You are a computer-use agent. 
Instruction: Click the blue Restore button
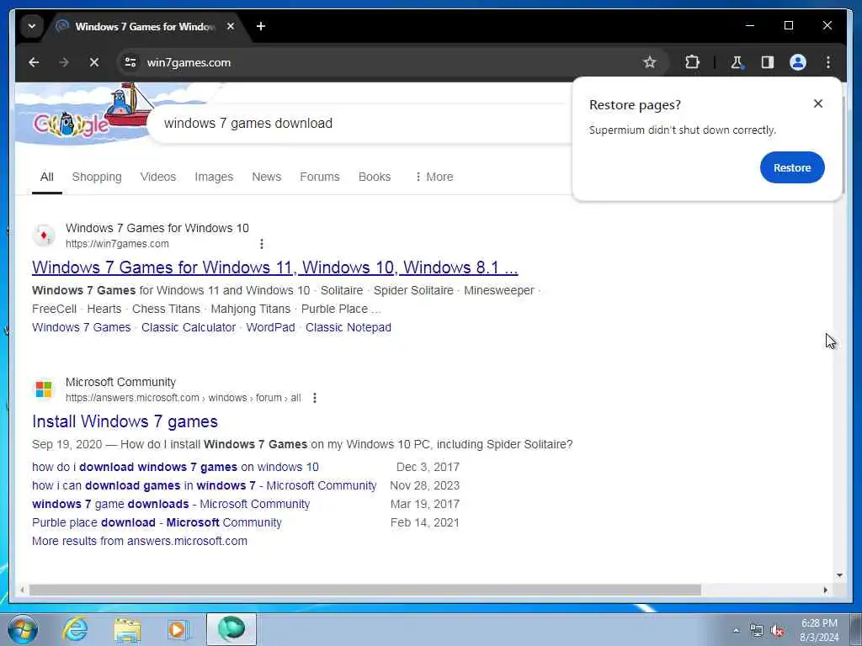tap(792, 167)
